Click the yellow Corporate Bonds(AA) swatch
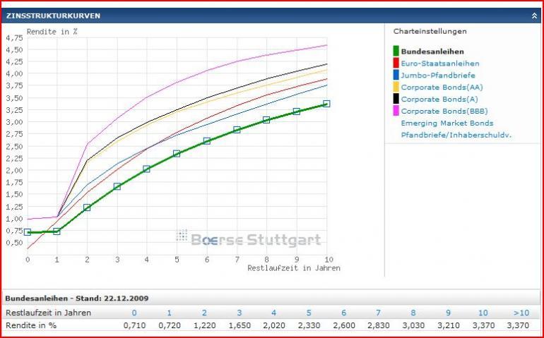 pyautogui.click(x=396, y=87)
